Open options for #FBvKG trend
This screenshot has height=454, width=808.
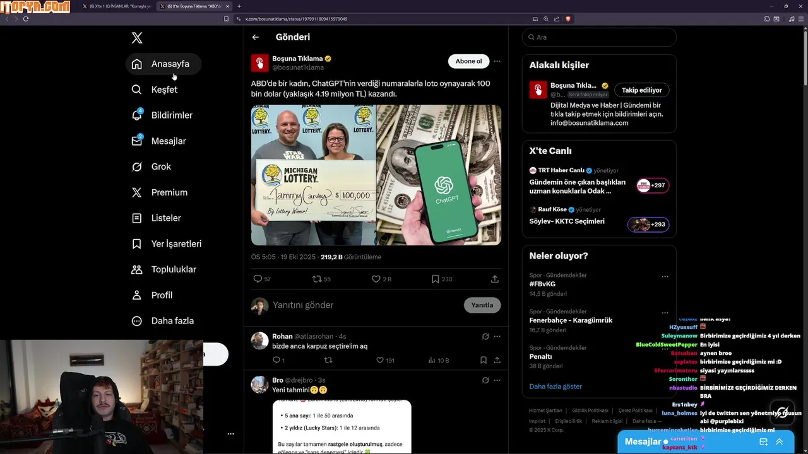click(665, 276)
